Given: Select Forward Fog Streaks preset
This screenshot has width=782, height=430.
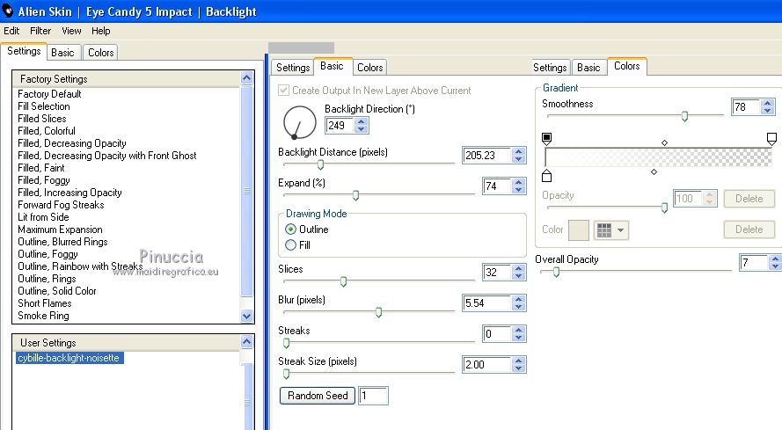Looking at the screenshot, I should pos(61,205).
